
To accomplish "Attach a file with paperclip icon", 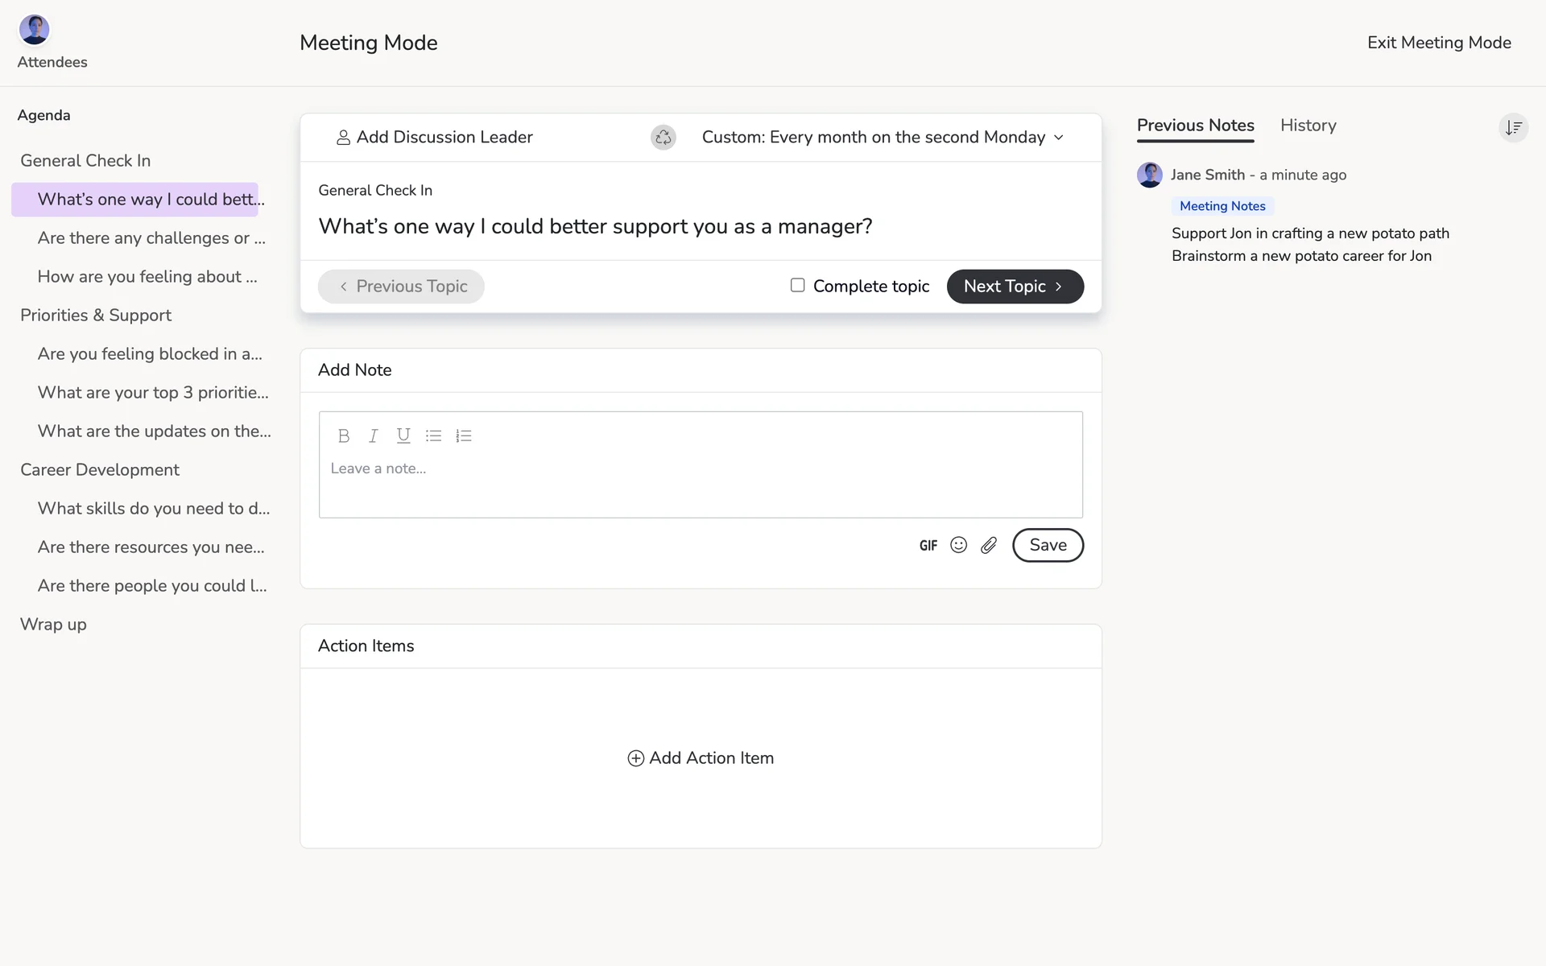I will coord(989,546).
